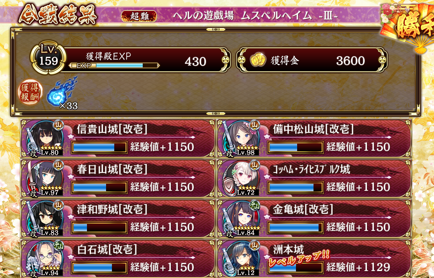Click the red 獲得報酬 seal stamp

[x=30, y=92]
